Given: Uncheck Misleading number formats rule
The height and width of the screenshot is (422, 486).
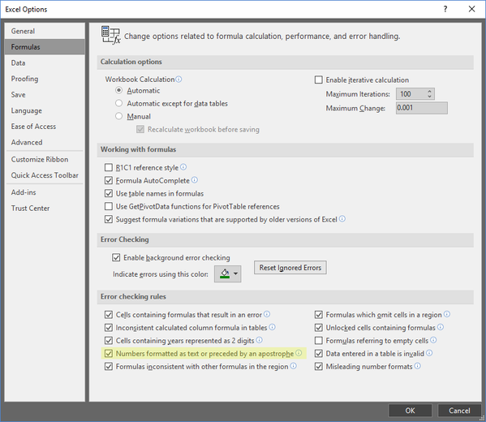Looking at the screenshot, I should coord(318,367).
